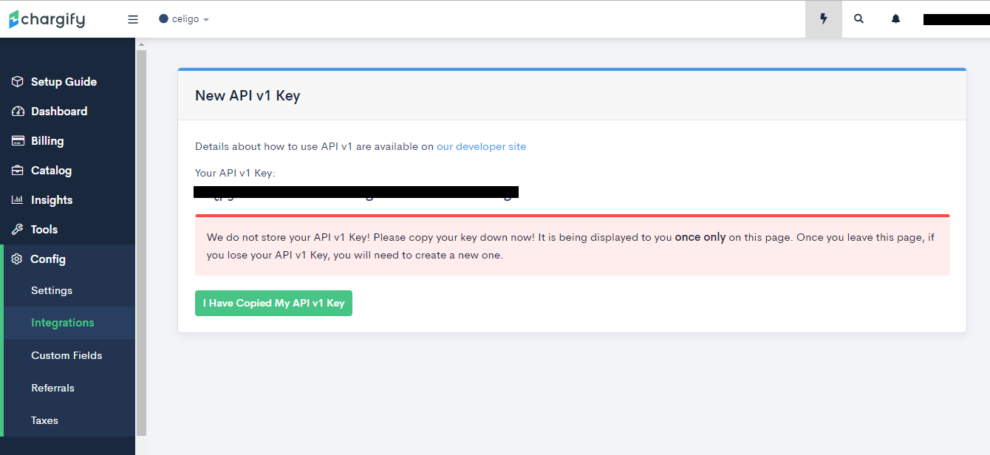
Task: Open Catalog via the briefcase icon
Action: 16,170
